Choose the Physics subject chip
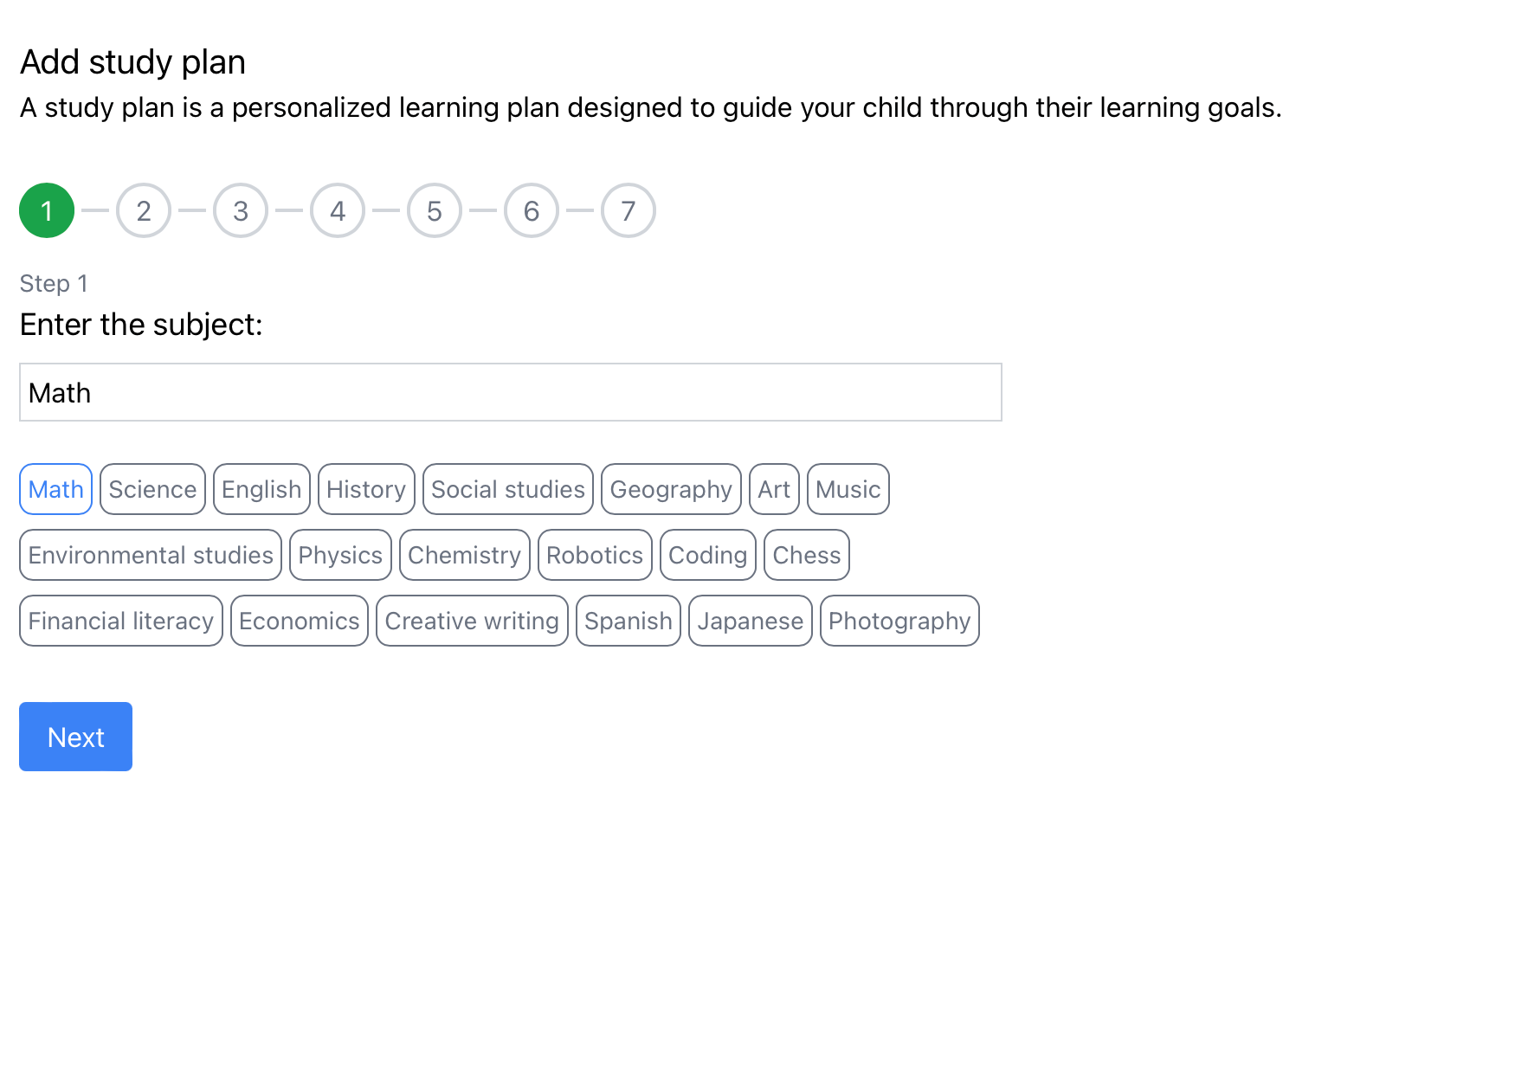Screen dimensions: 1515x1082 click(x=340, y=555)
